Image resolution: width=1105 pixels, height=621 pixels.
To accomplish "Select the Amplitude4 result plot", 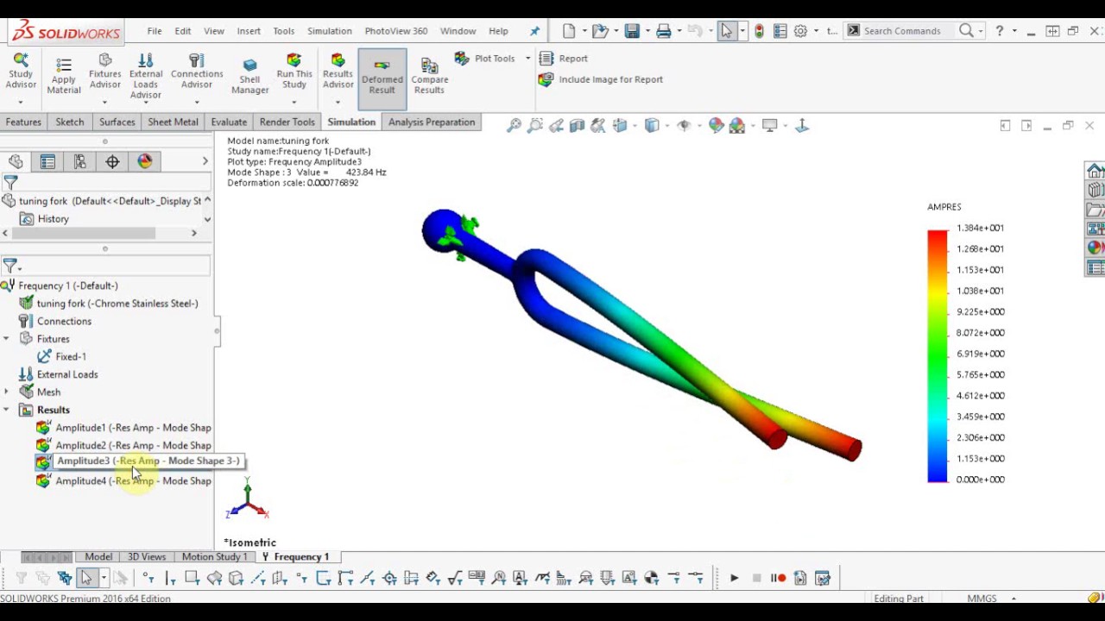I will click(x=123, y=481).
